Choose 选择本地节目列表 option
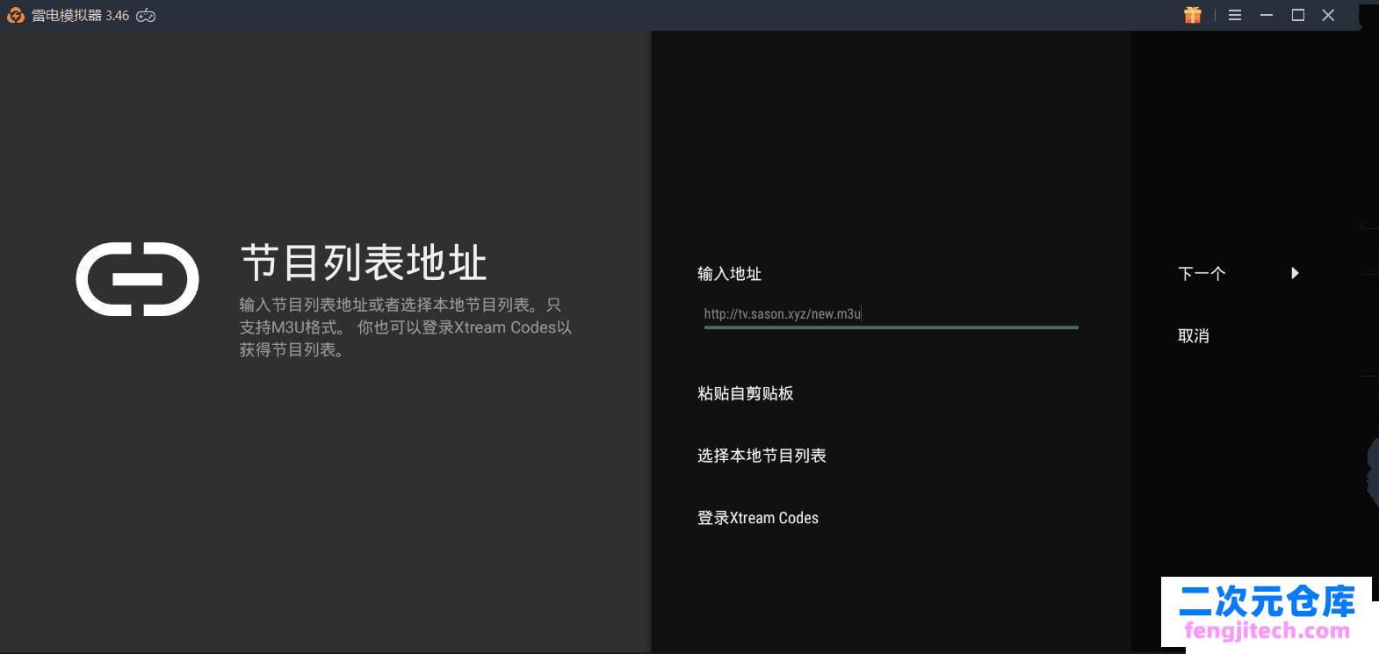Viewport: 1379px width, 654px height. coord(762,456)
